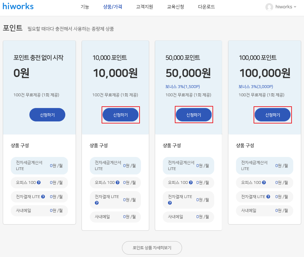Viewport: 304px width, 257px height.
Task: Click 포인트 상품 자세히보기 button
Action: [152, 248]
